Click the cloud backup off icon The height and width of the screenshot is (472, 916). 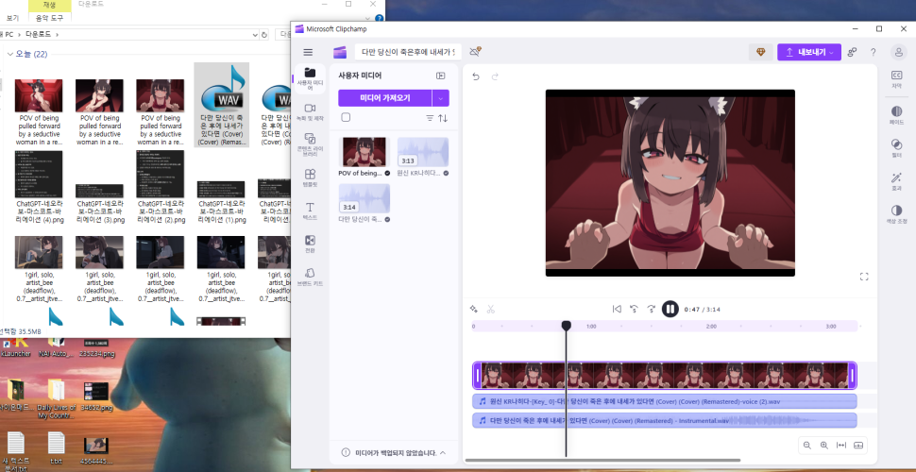[x=475, y=51]
